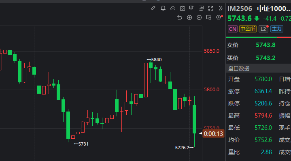
Task: Click the change value -41.4
Action: (270, 19)
